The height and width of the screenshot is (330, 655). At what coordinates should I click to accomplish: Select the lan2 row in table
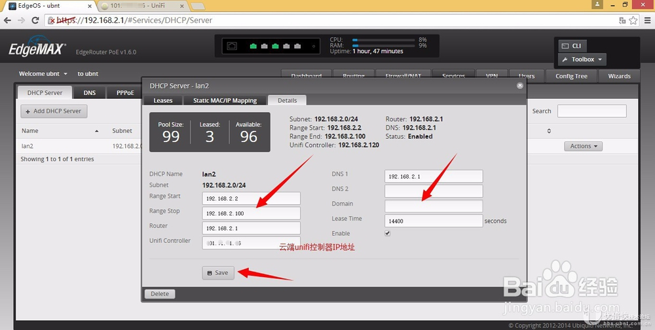79,146
